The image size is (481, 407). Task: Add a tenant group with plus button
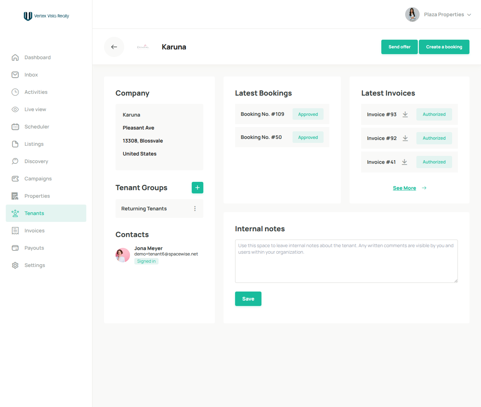(198, 188)
